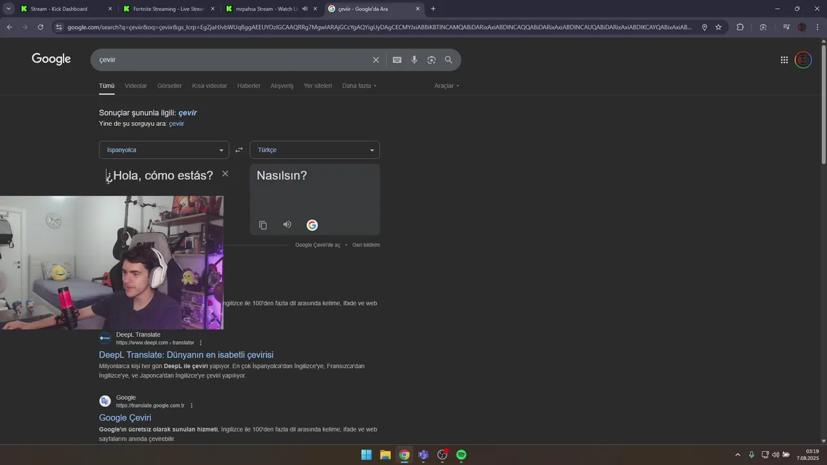Open DeepL result options menu

[x=200, y=343]
